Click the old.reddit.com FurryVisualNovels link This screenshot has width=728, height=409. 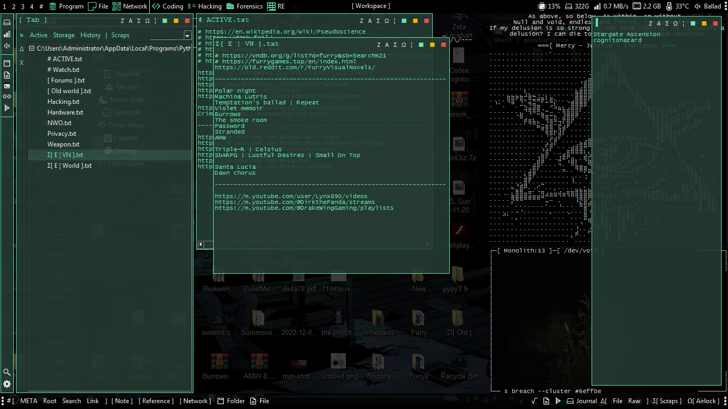click(x=295, y=68)
